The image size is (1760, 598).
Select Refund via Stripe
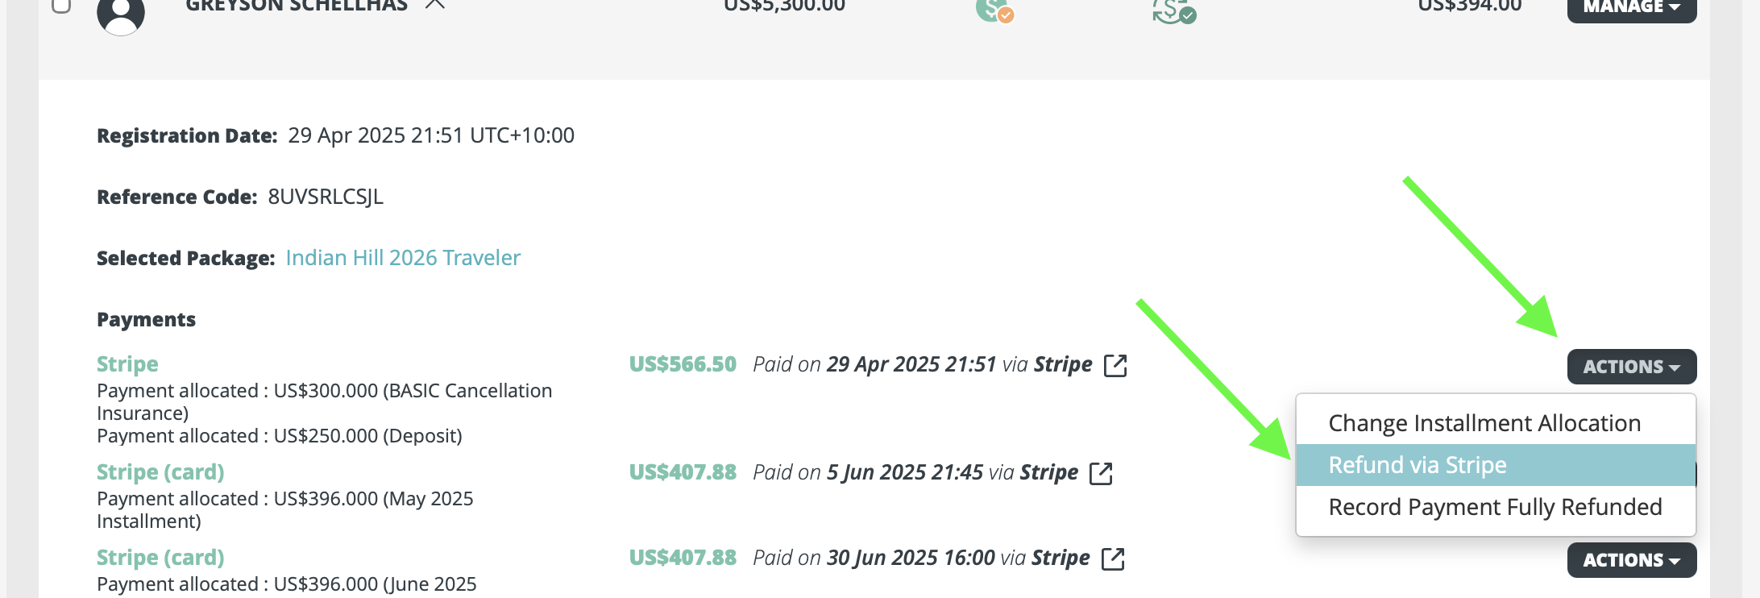(x=1418, y=465)
